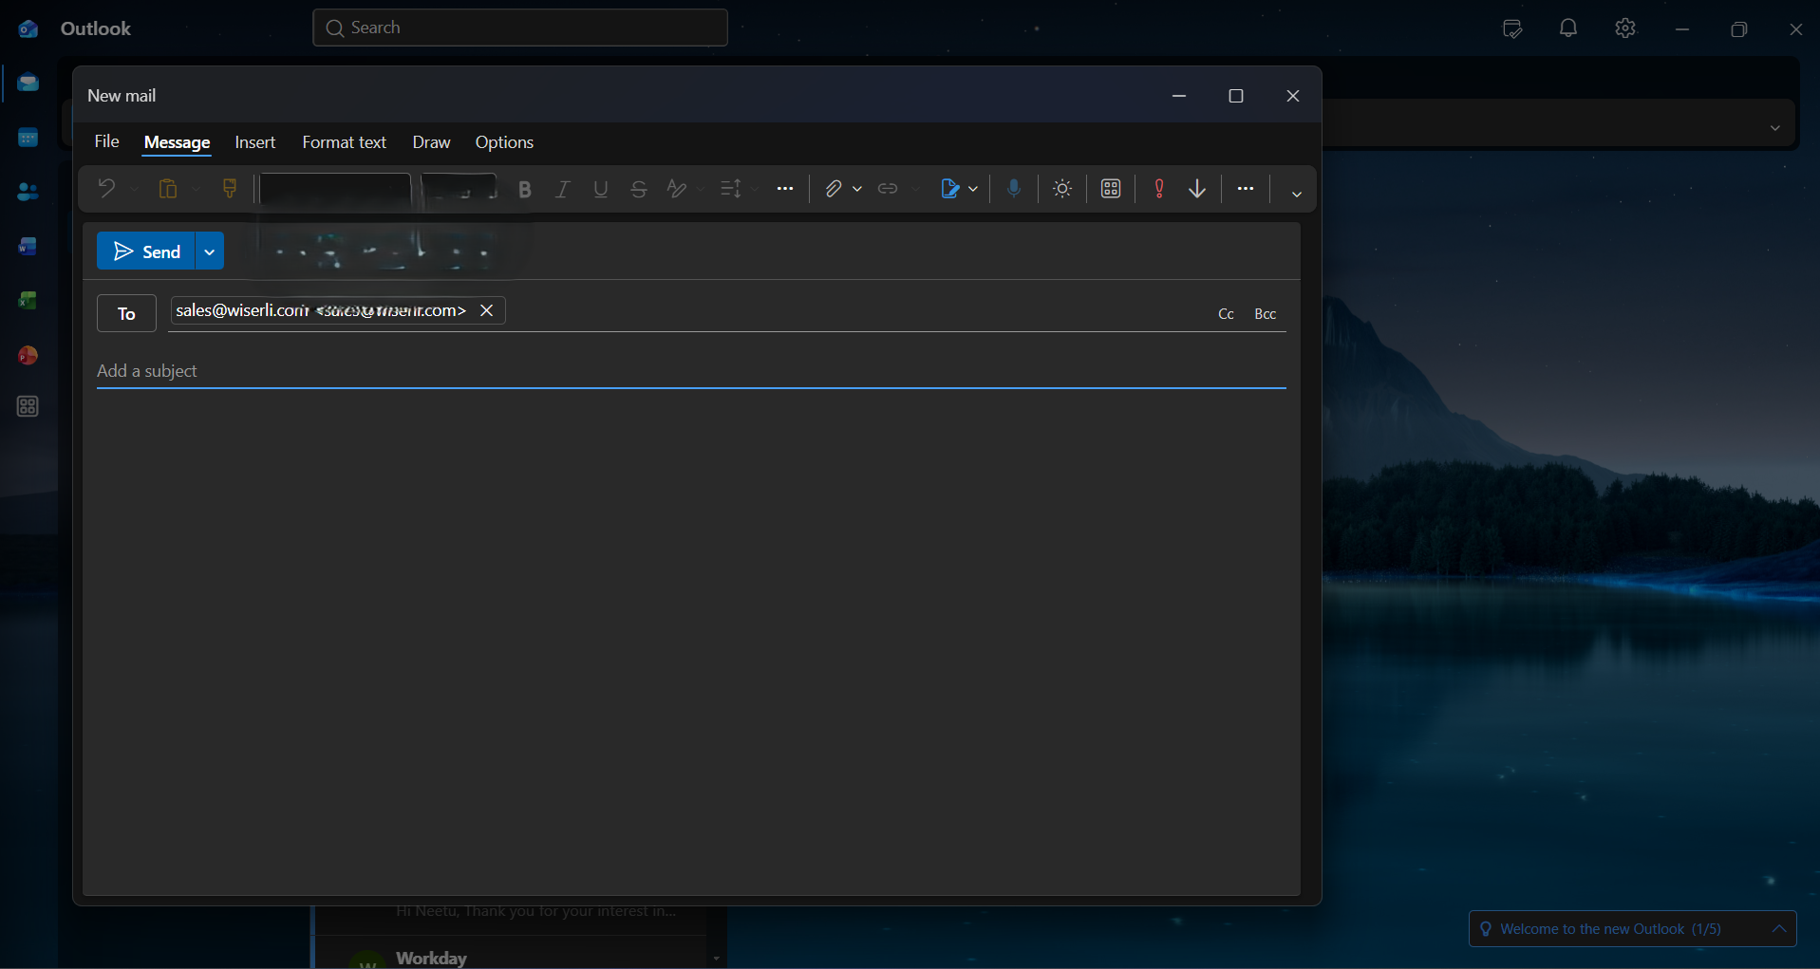The height and width of the screenshot is (969, 1820).
Task: Switch to the Format text tab
Action: (344, 142)
